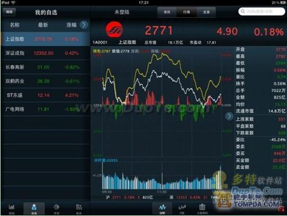Click the iPad Wi-Fi status icon
Screen dimensions: 287x216
pyautogui.click(x=13, y=2)
